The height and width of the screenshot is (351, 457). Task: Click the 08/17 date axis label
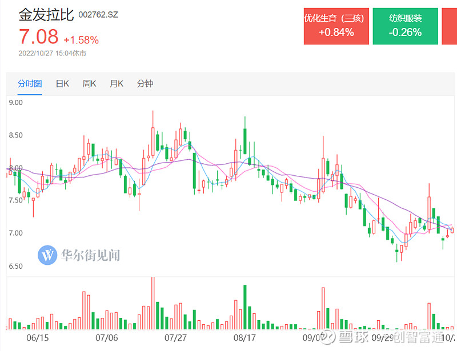(244, 338)
